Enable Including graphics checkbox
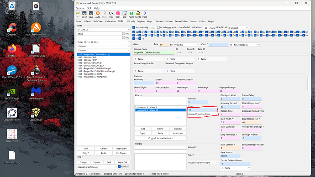The height and width of the screenshot is (177, 315). pos(158,27)
